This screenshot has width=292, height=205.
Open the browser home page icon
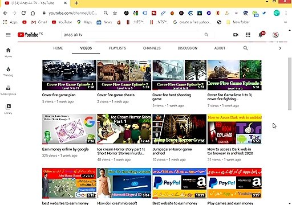point(33,13)
